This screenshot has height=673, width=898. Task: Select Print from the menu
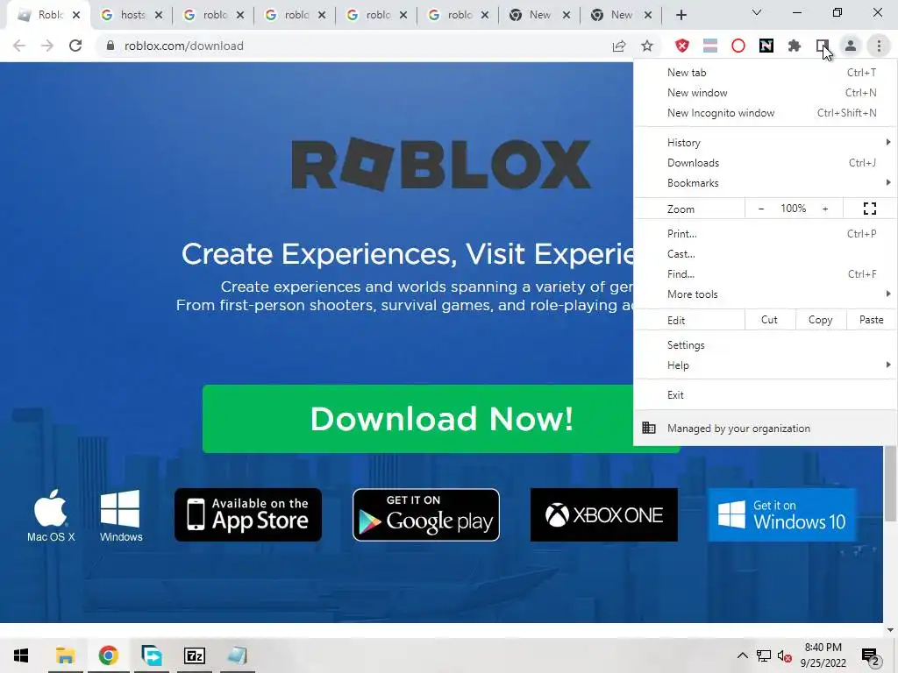pyautogui.click(x=765, y=233)
